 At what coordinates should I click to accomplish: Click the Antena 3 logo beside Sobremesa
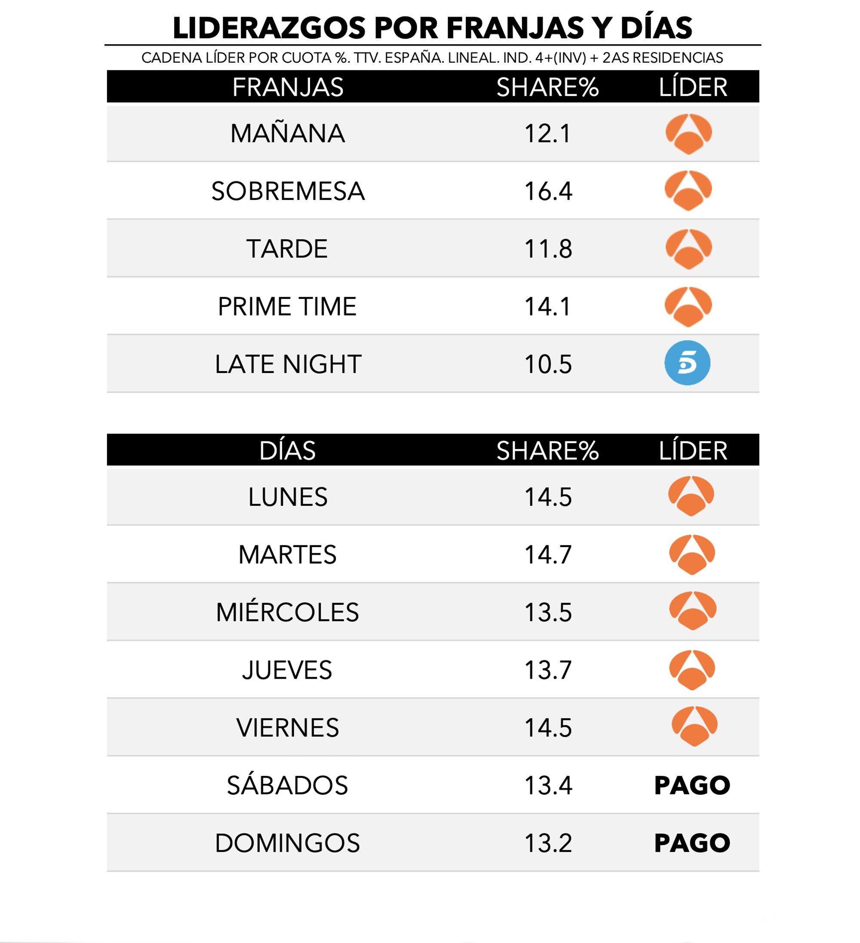pos(688,191)
